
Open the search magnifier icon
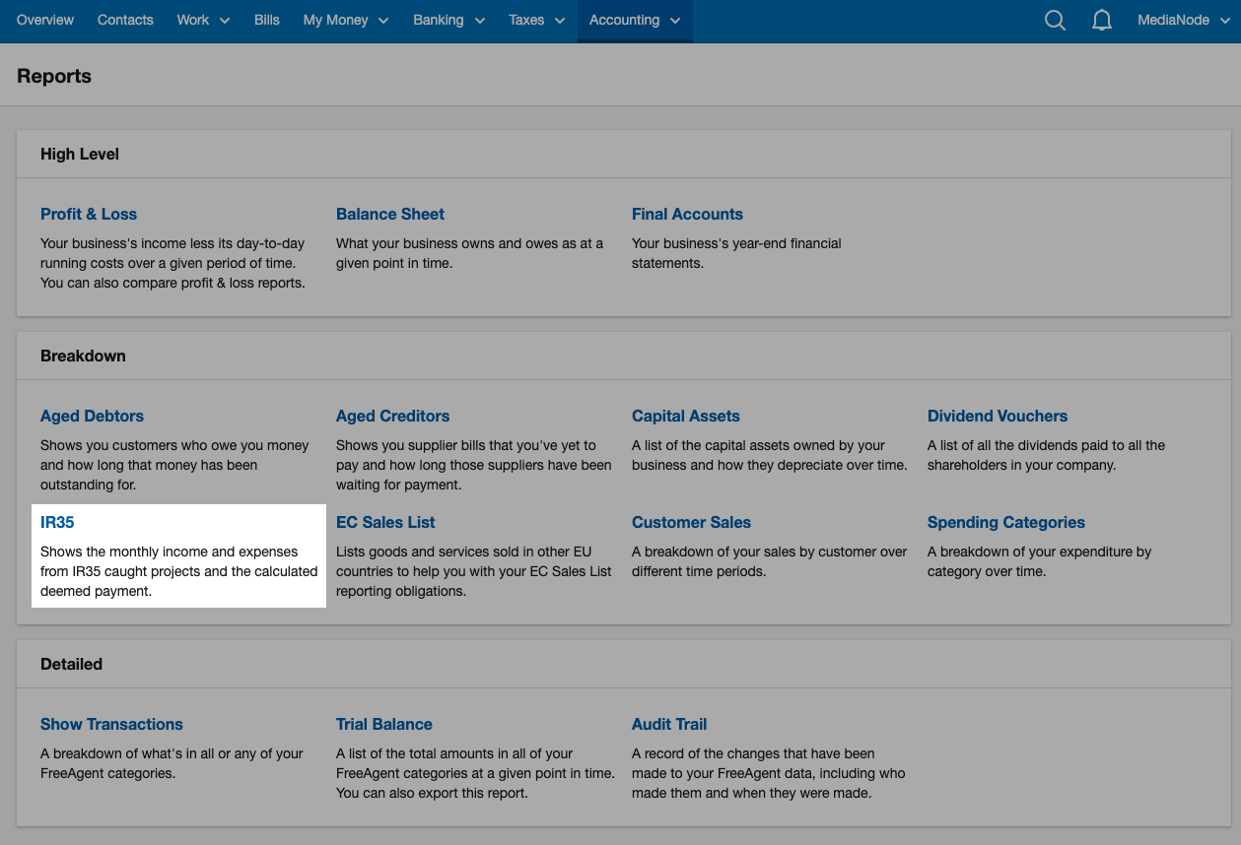(1055, 21)
